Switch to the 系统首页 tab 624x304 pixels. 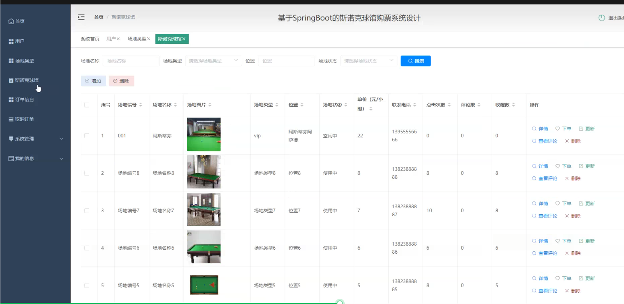pyautogui.click(x=90, y=39)
